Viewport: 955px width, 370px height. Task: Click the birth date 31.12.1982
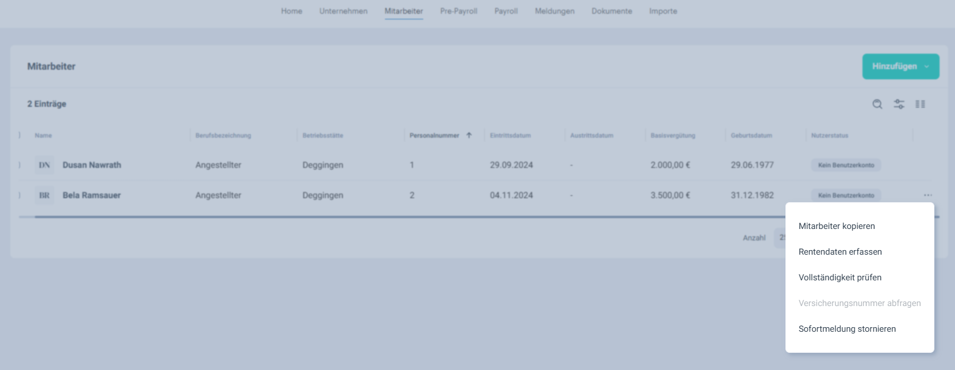point(752,195)
